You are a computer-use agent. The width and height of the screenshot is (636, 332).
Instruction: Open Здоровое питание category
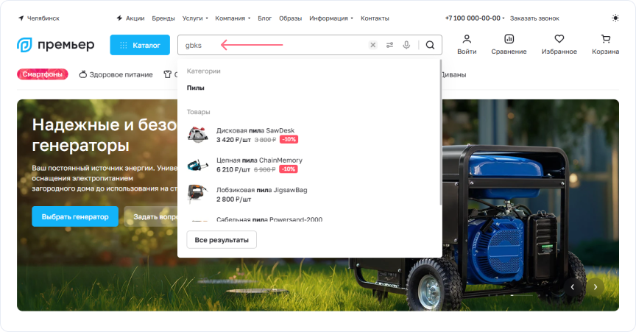[116, 74]
